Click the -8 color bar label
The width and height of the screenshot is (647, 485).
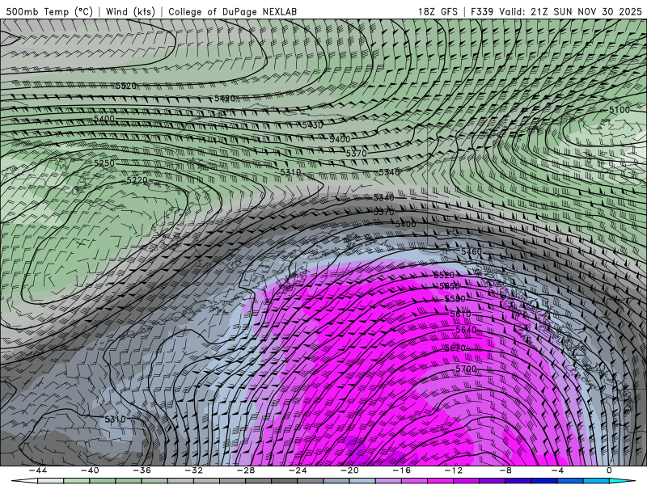tap(505, 470)
